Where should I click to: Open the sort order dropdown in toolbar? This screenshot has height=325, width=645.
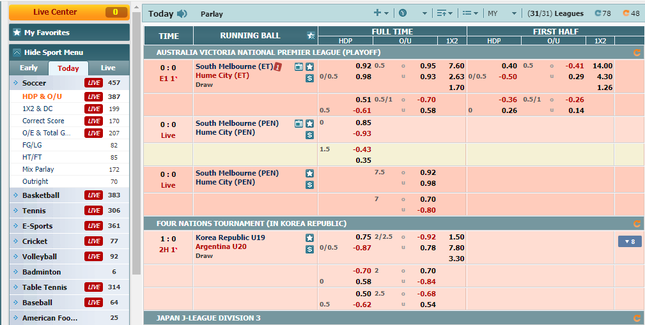point(444,13)
